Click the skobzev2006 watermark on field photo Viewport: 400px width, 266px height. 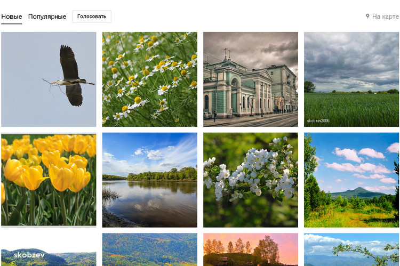point(318,121)
